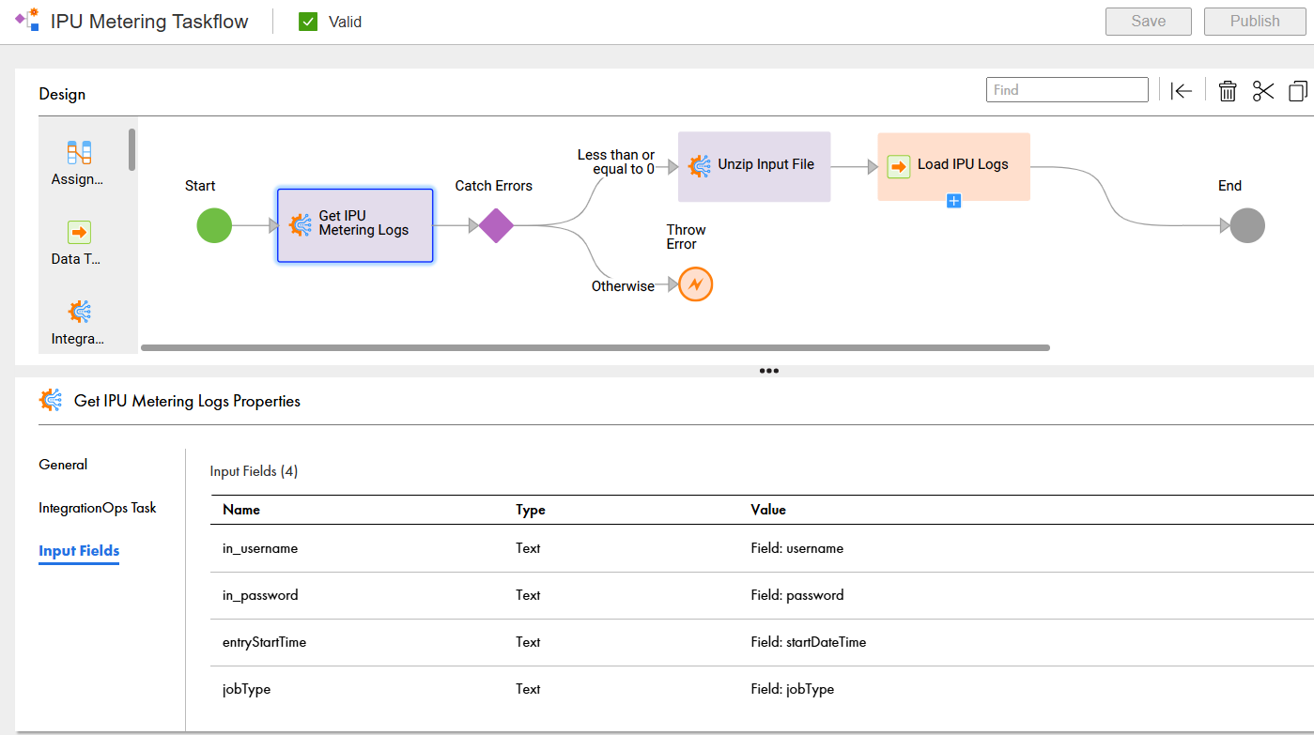The image size is (1314, 735).
Task: Click the 'Less than or equal to 0' branch label
Action: [x=616, y=161]
